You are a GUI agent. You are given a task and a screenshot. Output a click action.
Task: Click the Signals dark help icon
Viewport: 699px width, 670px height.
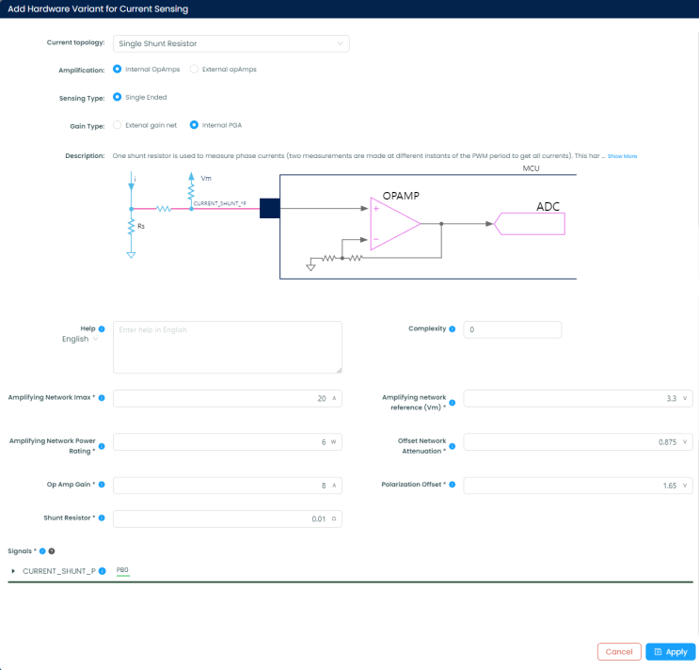point(52,551)
